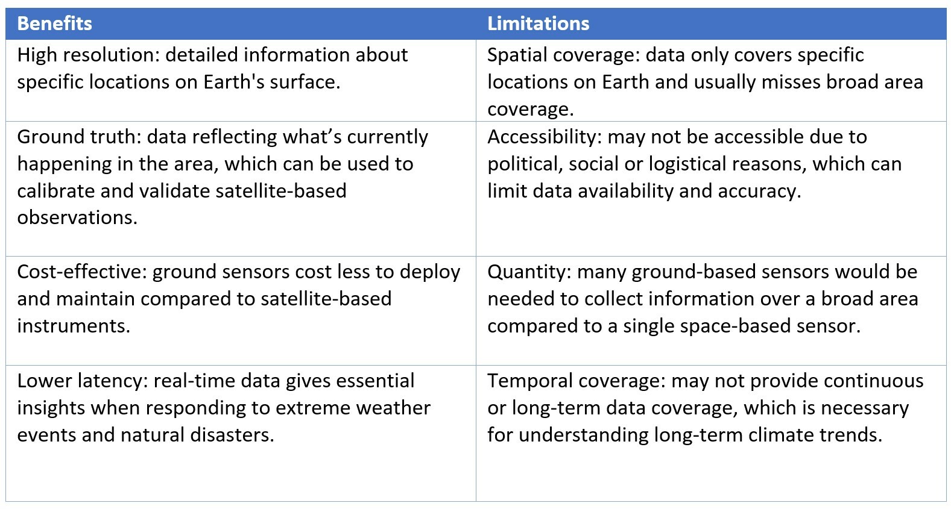Click text 'extreme weather events'

click(x=224, y=421)
